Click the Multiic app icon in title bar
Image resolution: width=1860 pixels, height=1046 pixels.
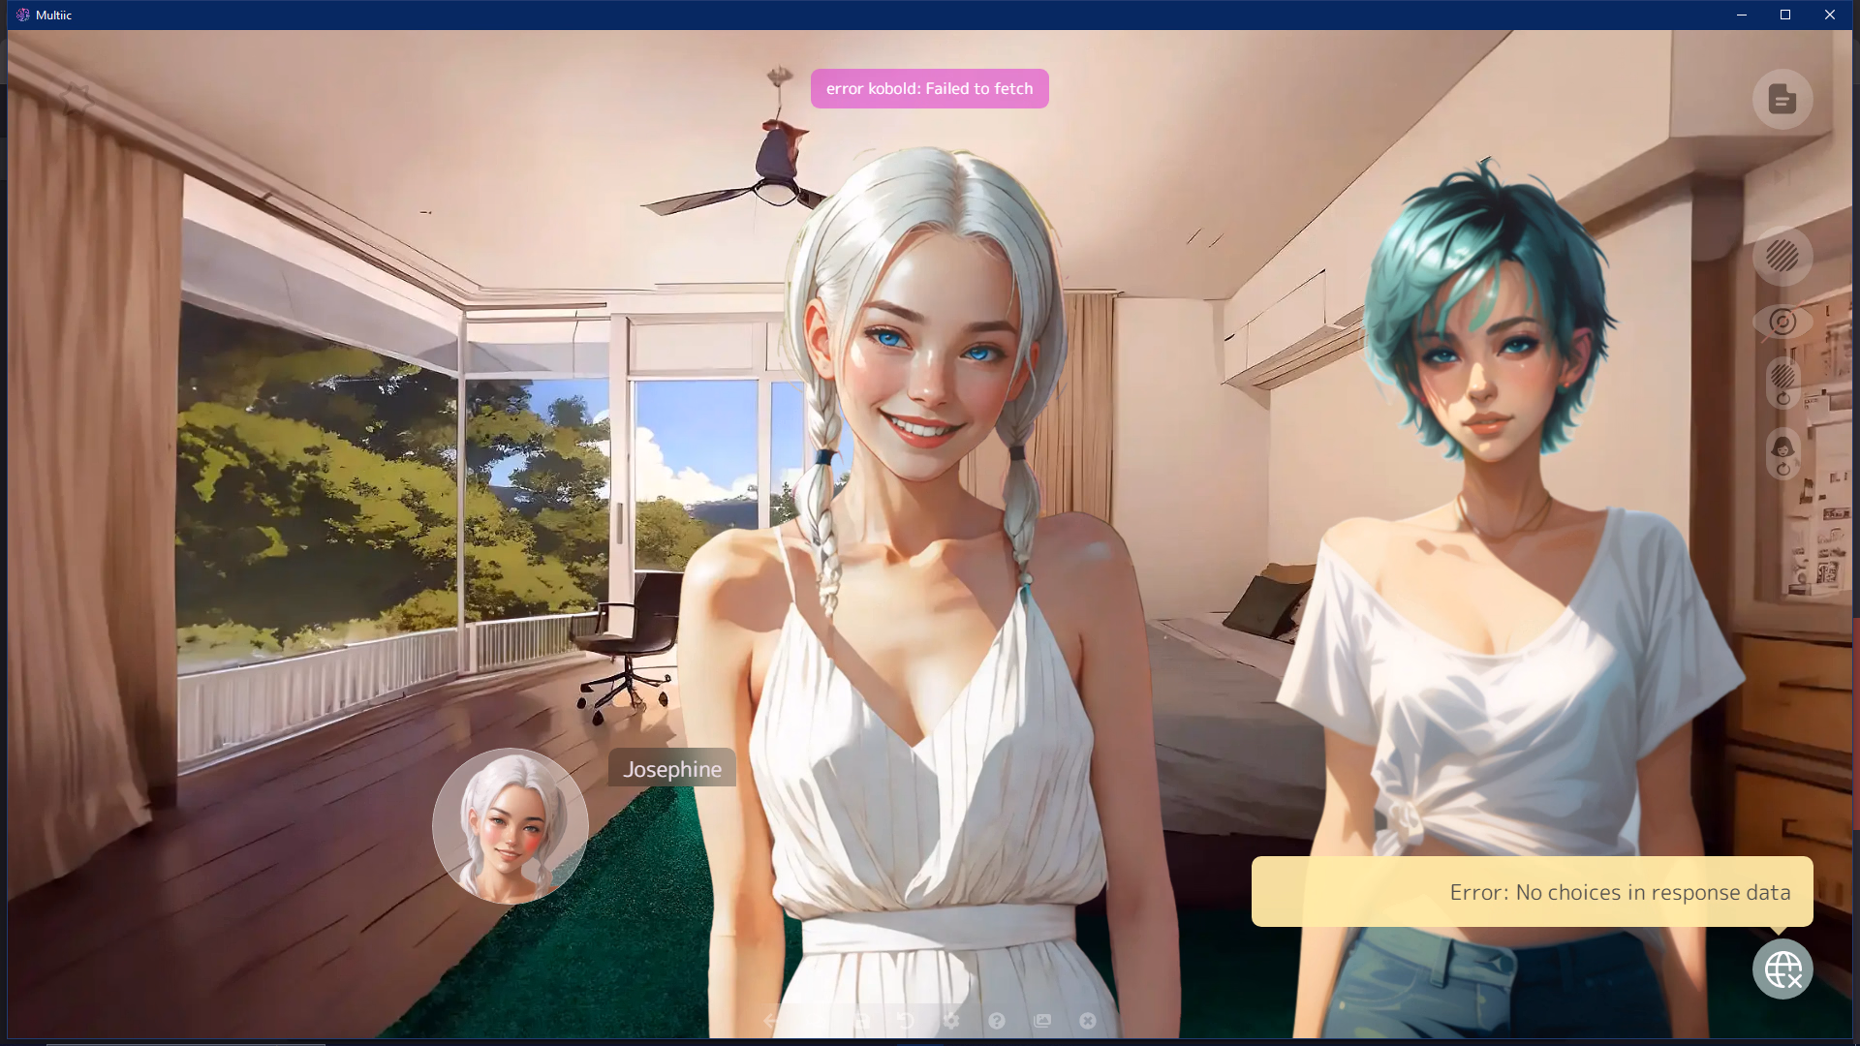click(x=23, y=15)
